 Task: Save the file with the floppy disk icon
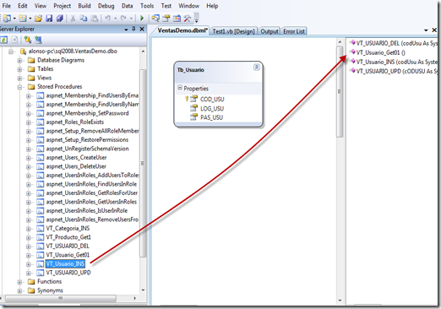pyautogui.click(x=49, y=19)
